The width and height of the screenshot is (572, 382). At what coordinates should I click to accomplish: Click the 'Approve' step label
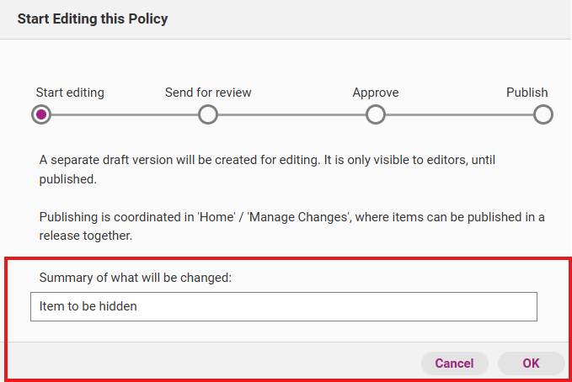pyautogui.click(x=376, y=93)
